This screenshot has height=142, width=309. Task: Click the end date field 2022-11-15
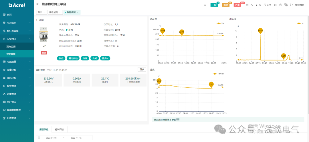[76, 138]
